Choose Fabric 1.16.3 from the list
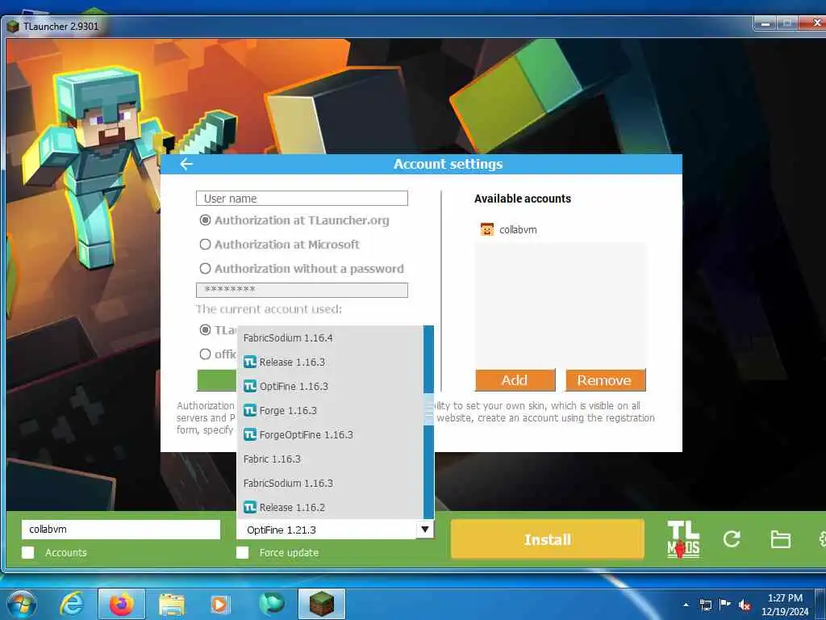The image size is (826, 620). coord(330,459)
